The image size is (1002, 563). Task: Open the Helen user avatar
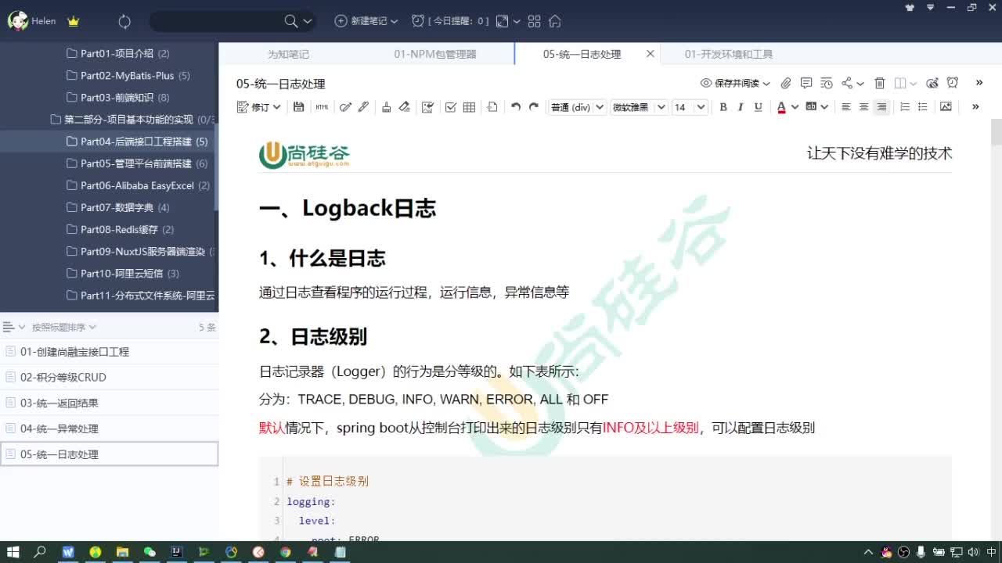(x=17, y=21)
